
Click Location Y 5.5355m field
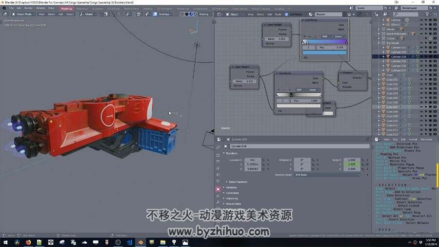point(253,165)
